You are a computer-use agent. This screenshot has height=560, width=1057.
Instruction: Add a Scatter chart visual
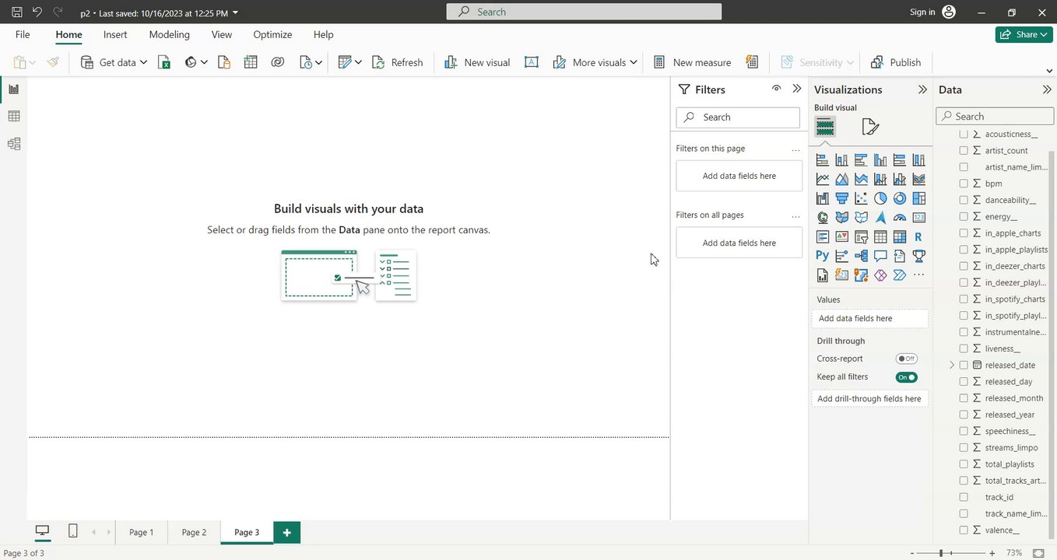click(861, 198)
